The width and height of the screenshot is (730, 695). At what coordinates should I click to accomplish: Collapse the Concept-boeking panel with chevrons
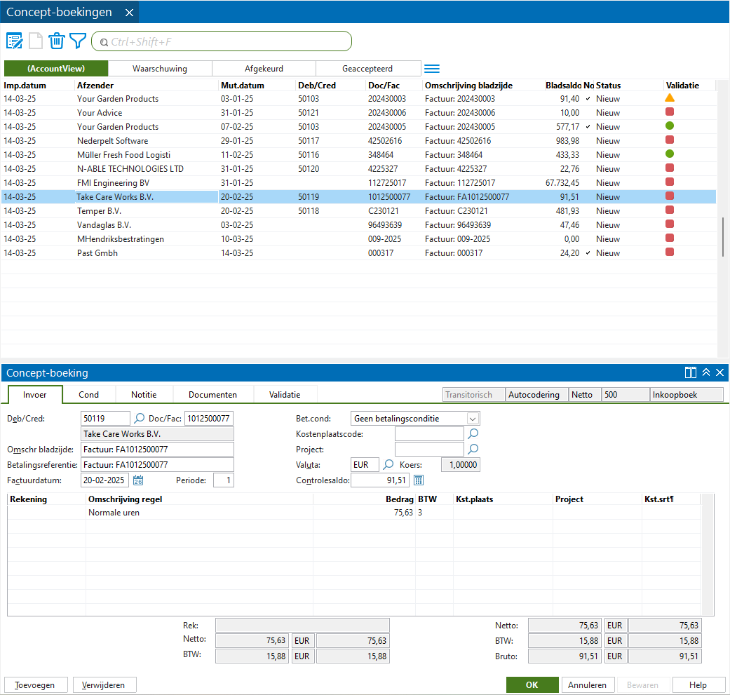click(x=705, y=373)
